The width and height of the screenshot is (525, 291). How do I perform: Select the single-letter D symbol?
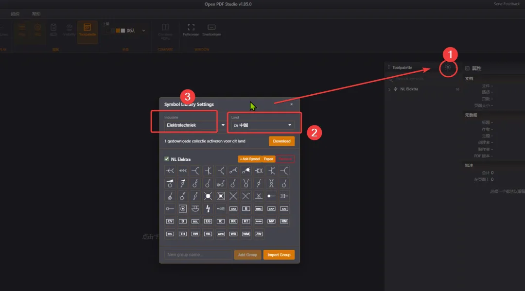(x=182, y=221)
